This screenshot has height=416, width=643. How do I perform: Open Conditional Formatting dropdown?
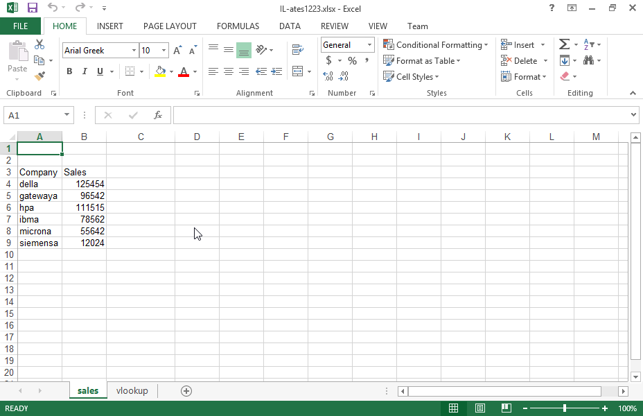436,44
